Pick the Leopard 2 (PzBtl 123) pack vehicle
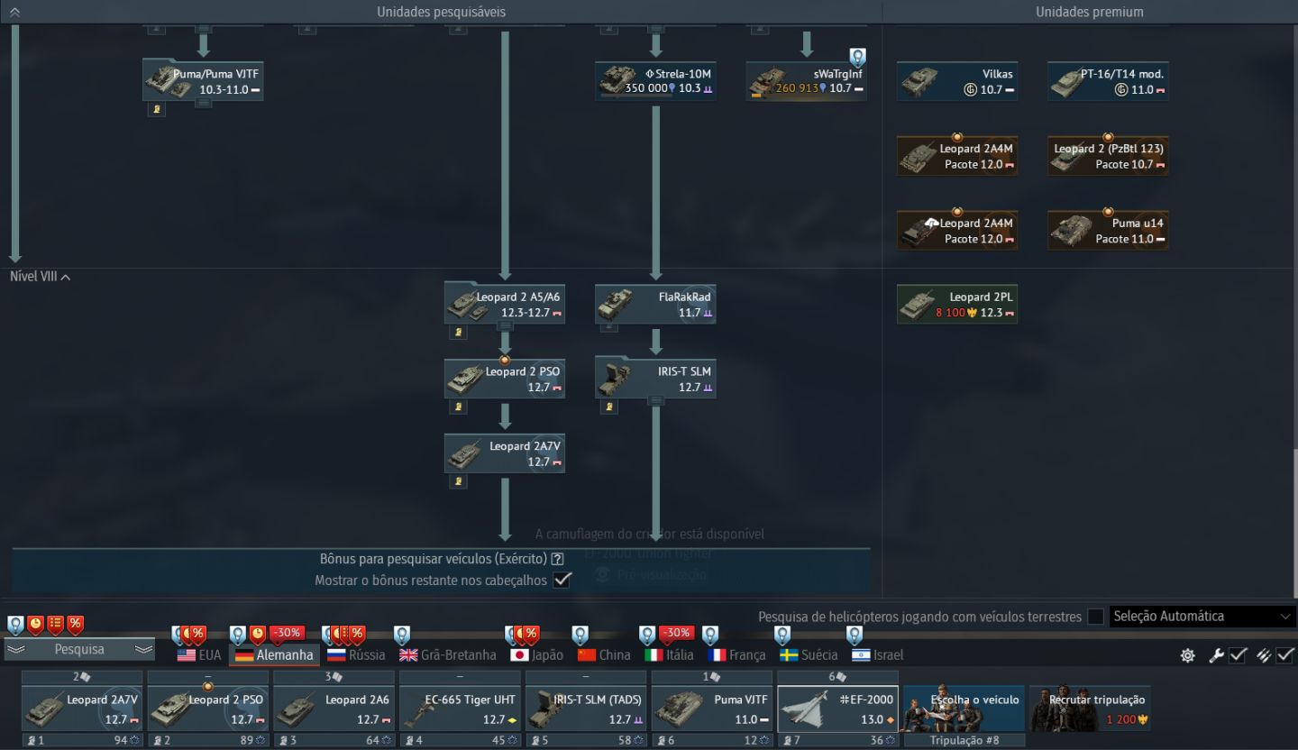This screenshot has width=1298, height=750. click(1108, 156)
